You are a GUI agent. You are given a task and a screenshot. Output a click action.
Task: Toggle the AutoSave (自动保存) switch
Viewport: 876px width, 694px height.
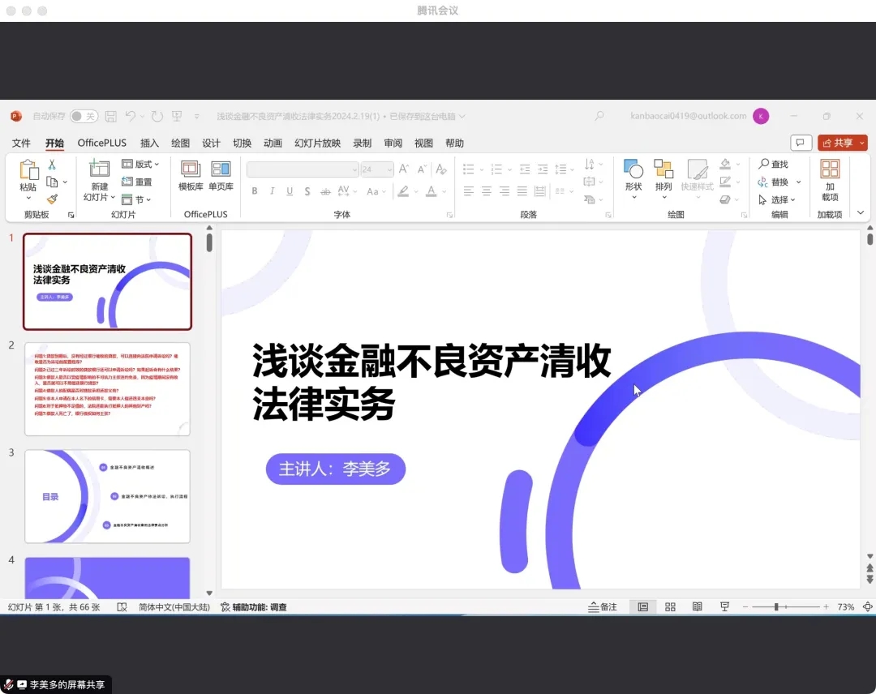coord(84,116)
